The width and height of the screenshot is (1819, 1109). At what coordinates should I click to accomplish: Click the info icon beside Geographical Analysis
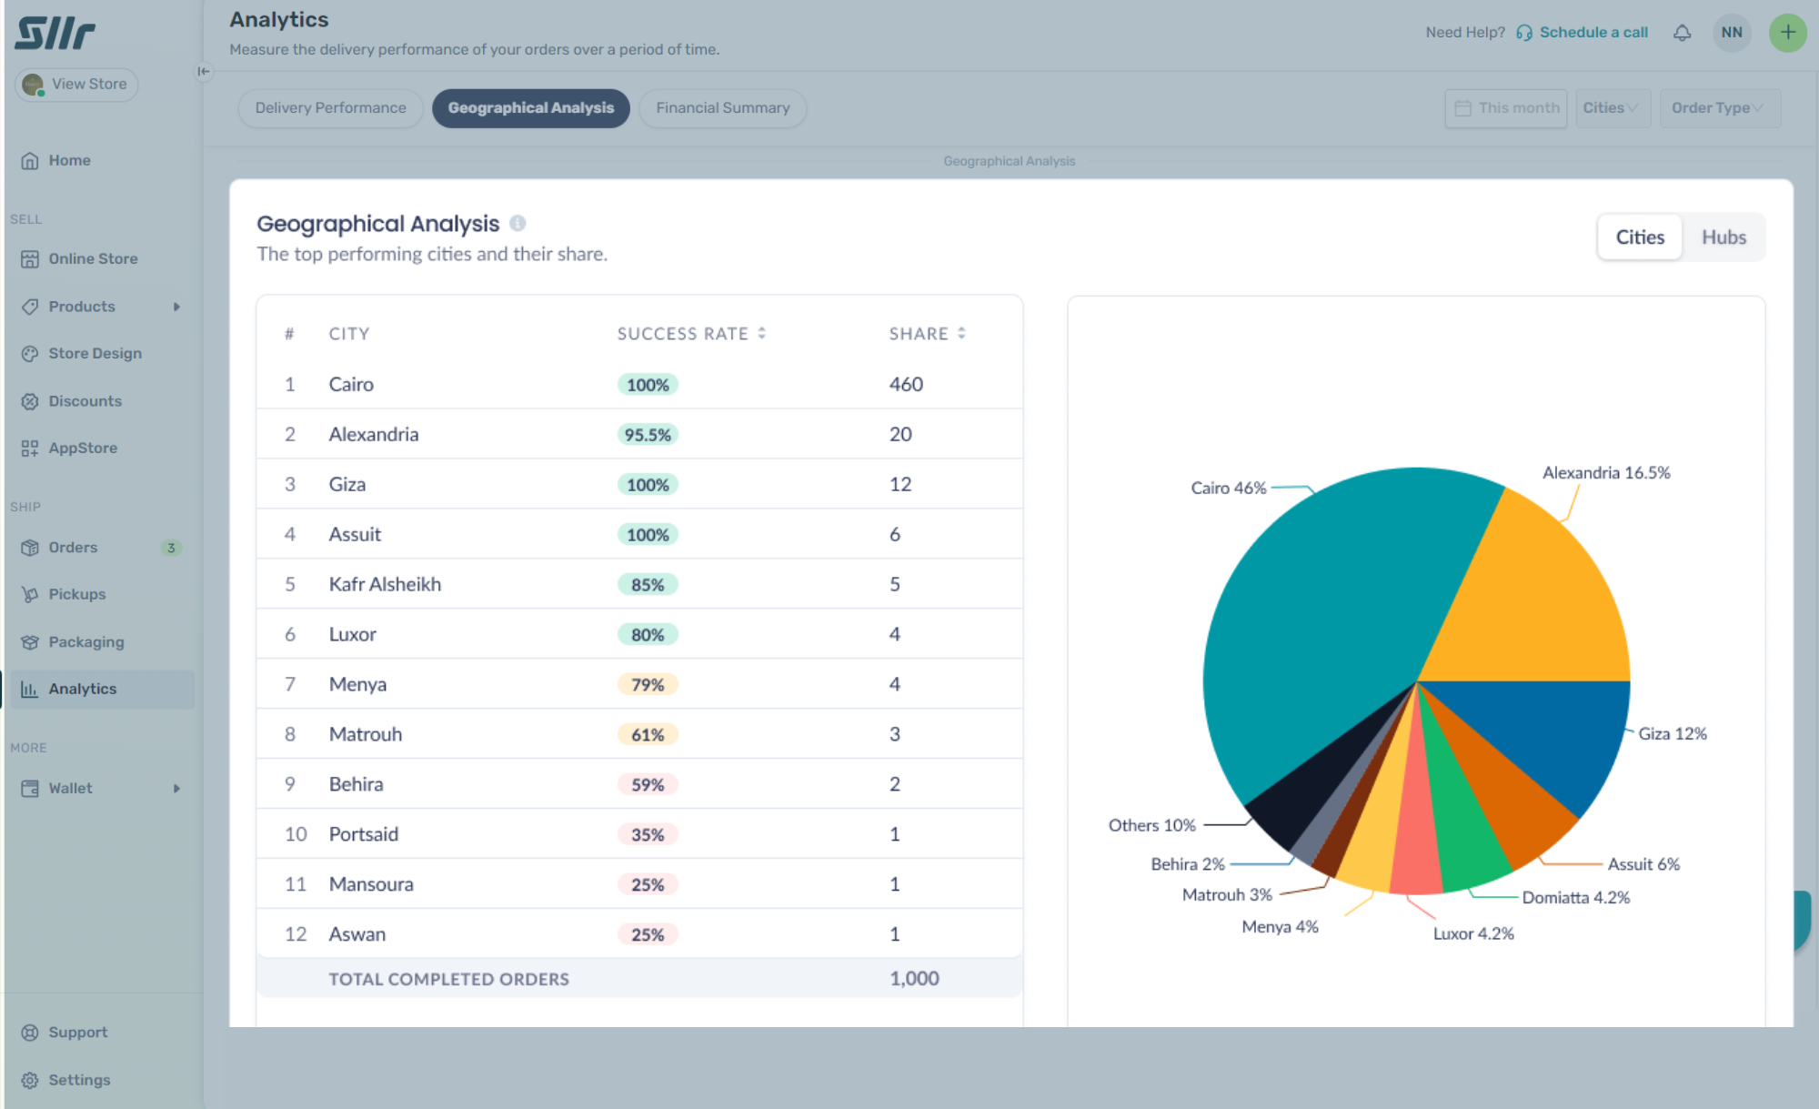518,223
